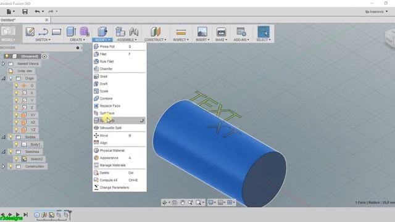Close the Untitled document tab
The width and height of the screenshot is (395, 222).
pyautogui.click(x=47, y=20)
